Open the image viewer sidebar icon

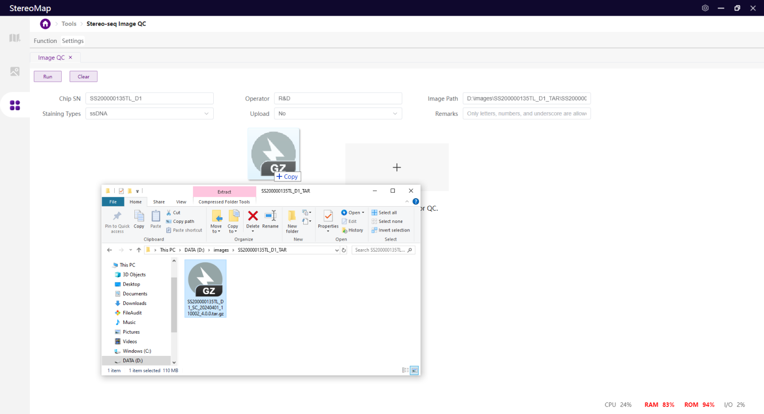pyautogui.click(x=15, y=72)
